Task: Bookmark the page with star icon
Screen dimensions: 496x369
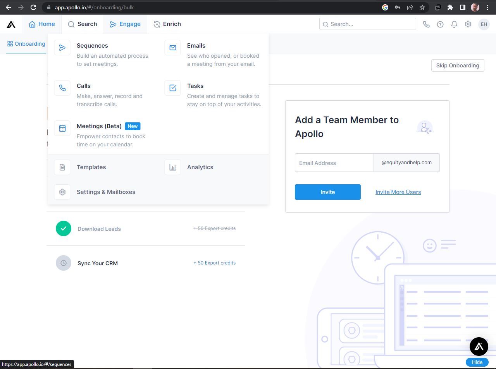Action: click(422, 7)
